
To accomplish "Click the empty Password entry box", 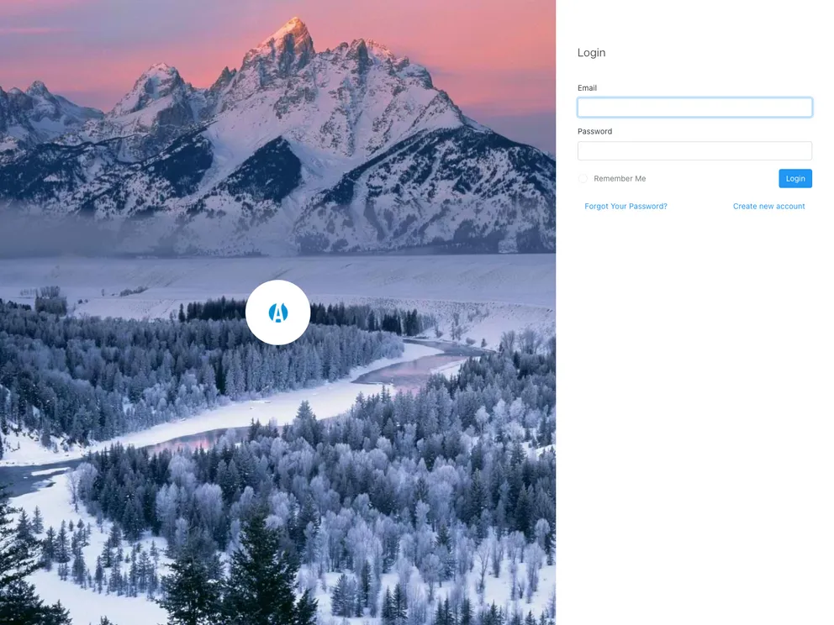I will [x=694, y=150].
